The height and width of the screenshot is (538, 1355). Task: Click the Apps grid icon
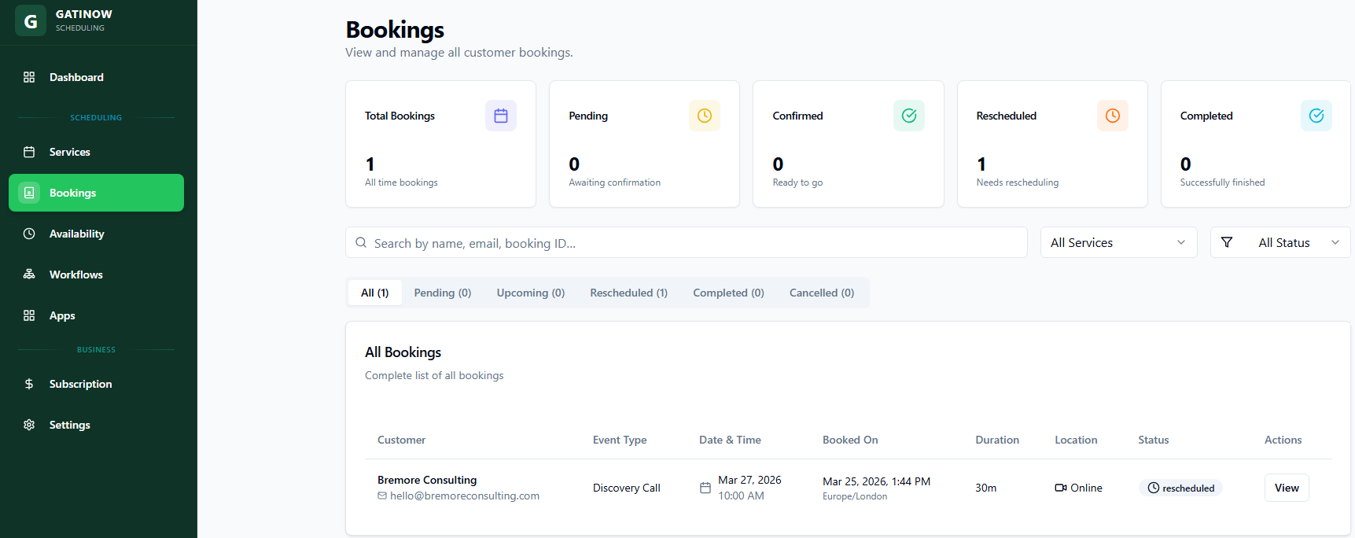29,315
